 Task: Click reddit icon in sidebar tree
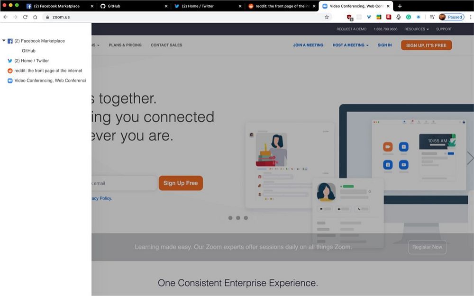point(10,71)
